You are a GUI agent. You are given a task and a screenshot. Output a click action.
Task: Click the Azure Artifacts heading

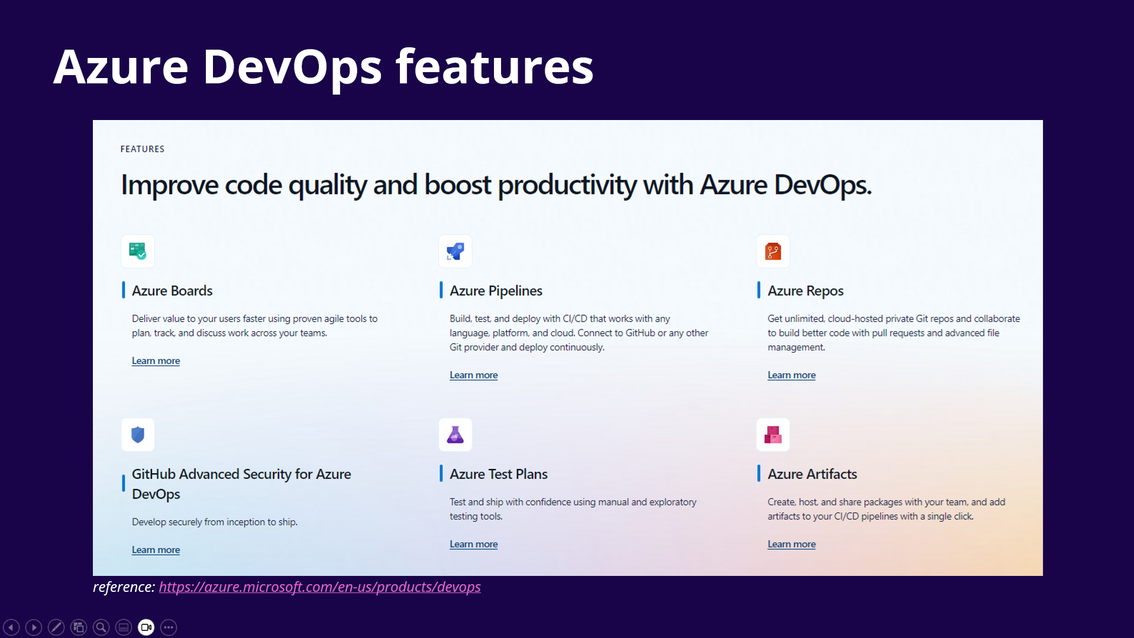point(812,474)
